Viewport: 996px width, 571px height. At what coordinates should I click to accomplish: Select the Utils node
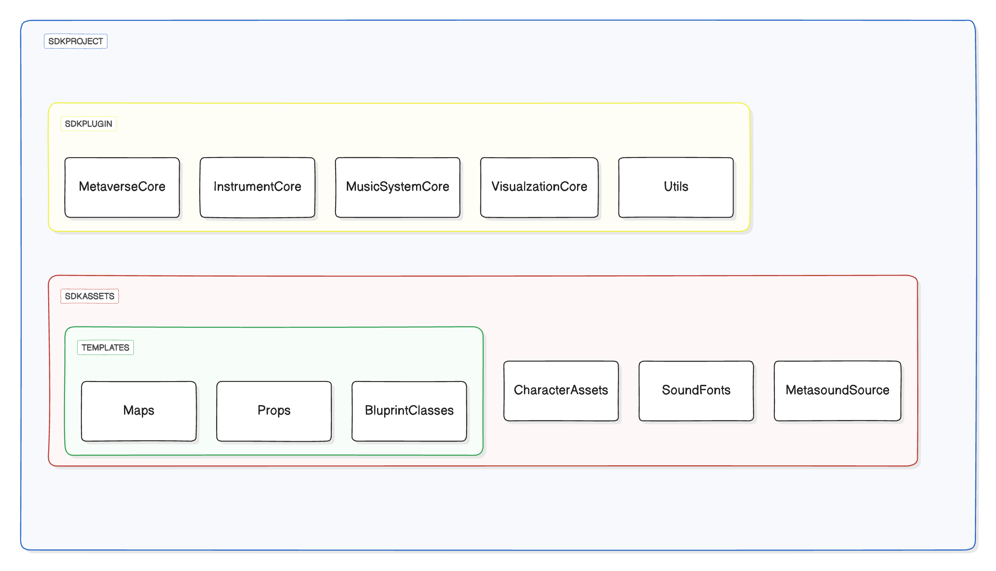click(675, 187)
